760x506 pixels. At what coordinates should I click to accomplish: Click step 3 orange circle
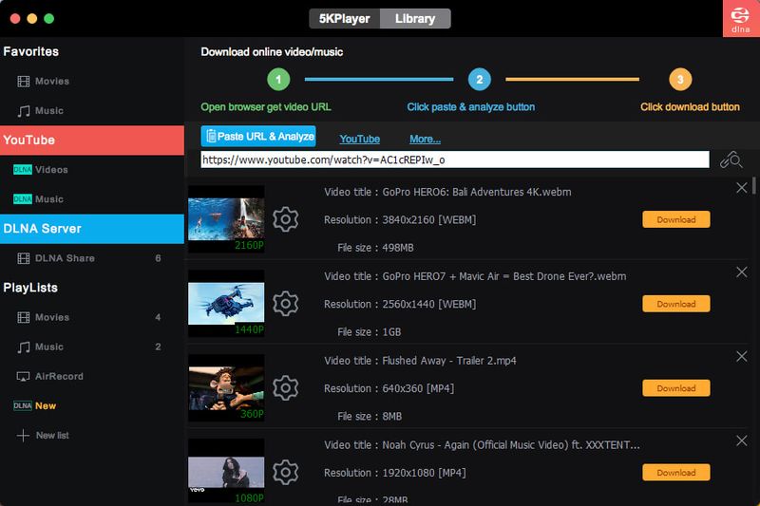(x=680, y=80)
